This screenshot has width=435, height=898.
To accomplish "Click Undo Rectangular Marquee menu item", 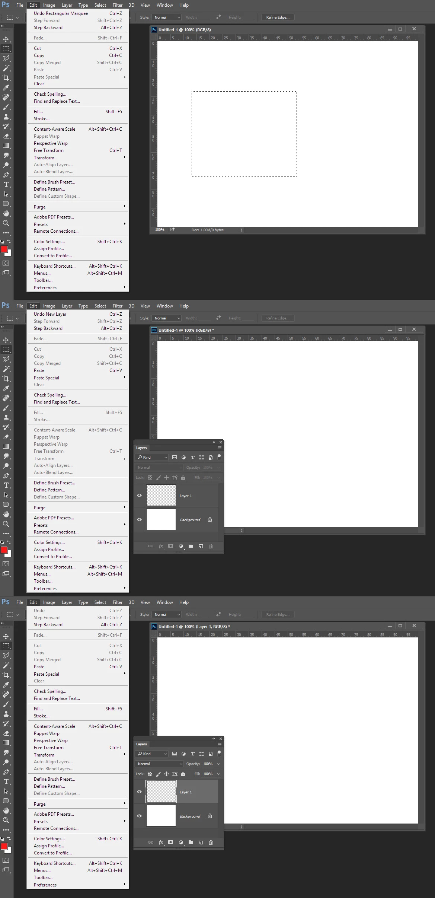I will click(78, 13).
